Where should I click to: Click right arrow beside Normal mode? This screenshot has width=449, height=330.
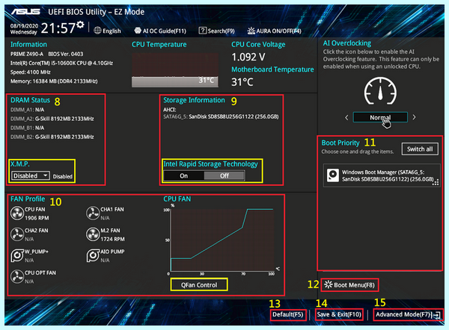pyautogui.click(x=414, y=117)
